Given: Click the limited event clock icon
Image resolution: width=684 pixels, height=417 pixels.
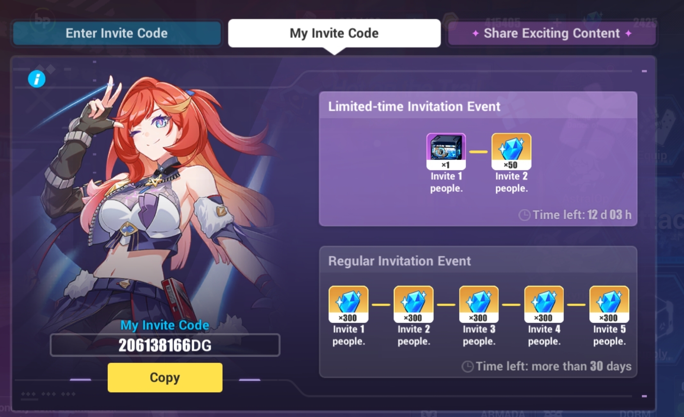Looking at the screenshot, I should (524, 215).
